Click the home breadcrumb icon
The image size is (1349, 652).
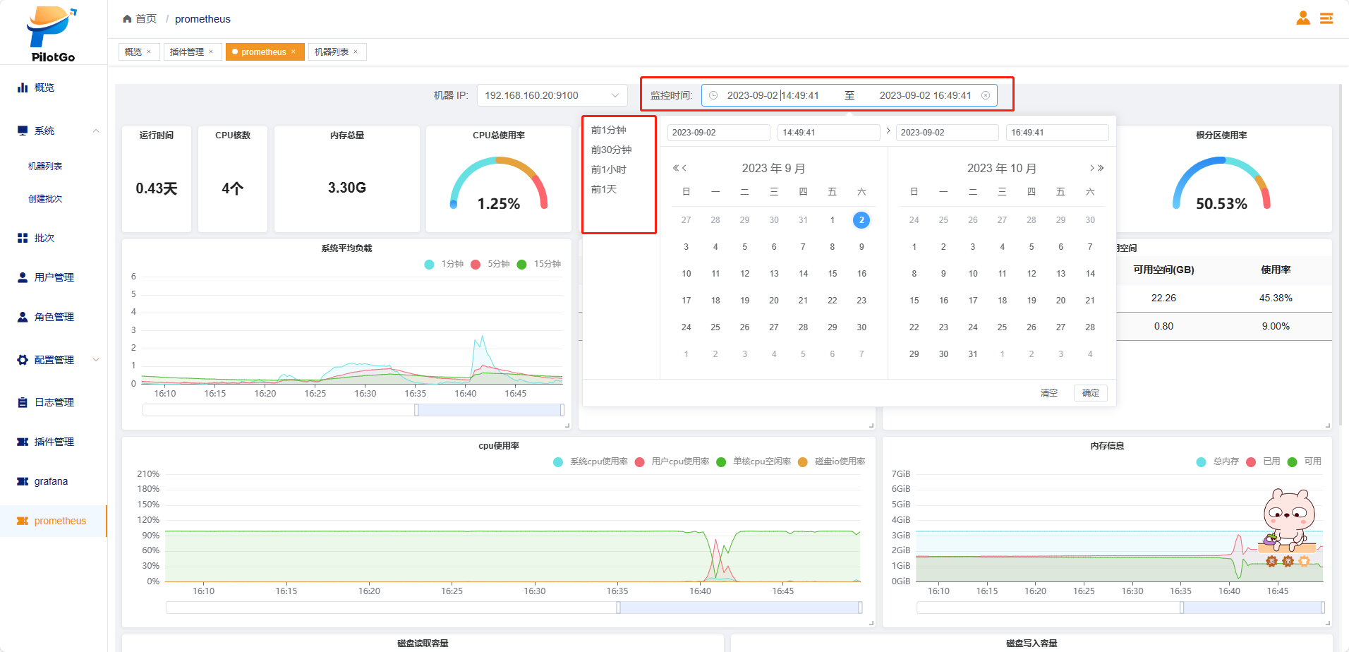click(x=127, y=19)
